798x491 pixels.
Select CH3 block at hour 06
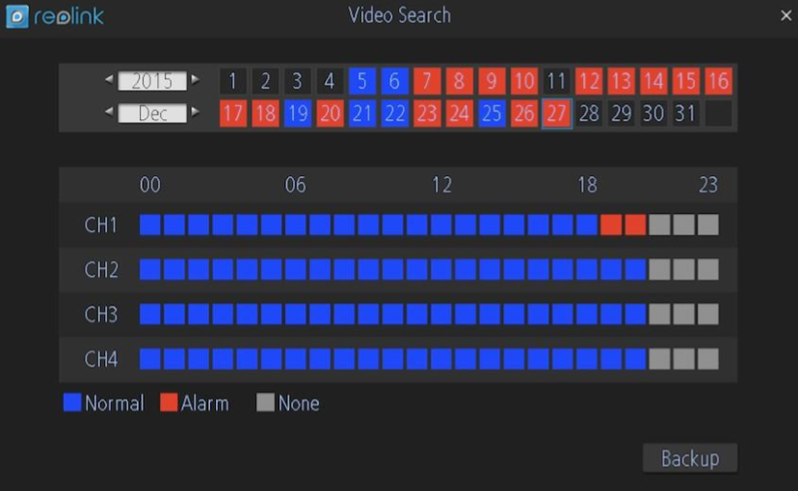pos(296,314)
